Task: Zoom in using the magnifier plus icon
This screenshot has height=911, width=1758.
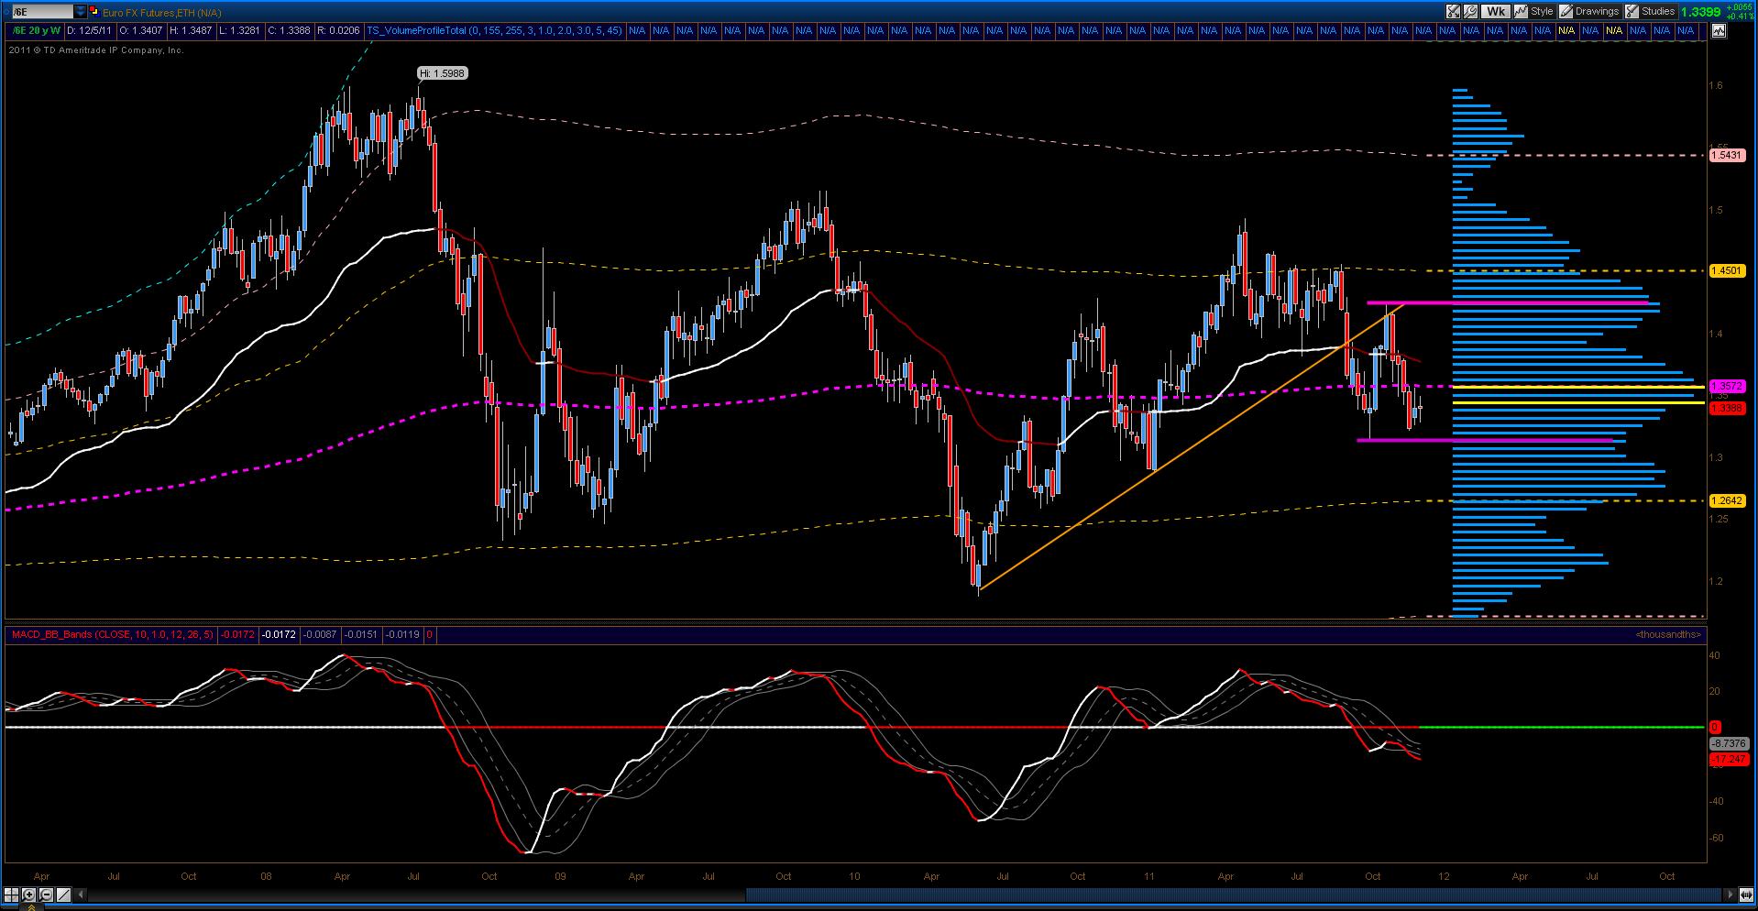Action: pyautogui.click(x=29, y=895)
